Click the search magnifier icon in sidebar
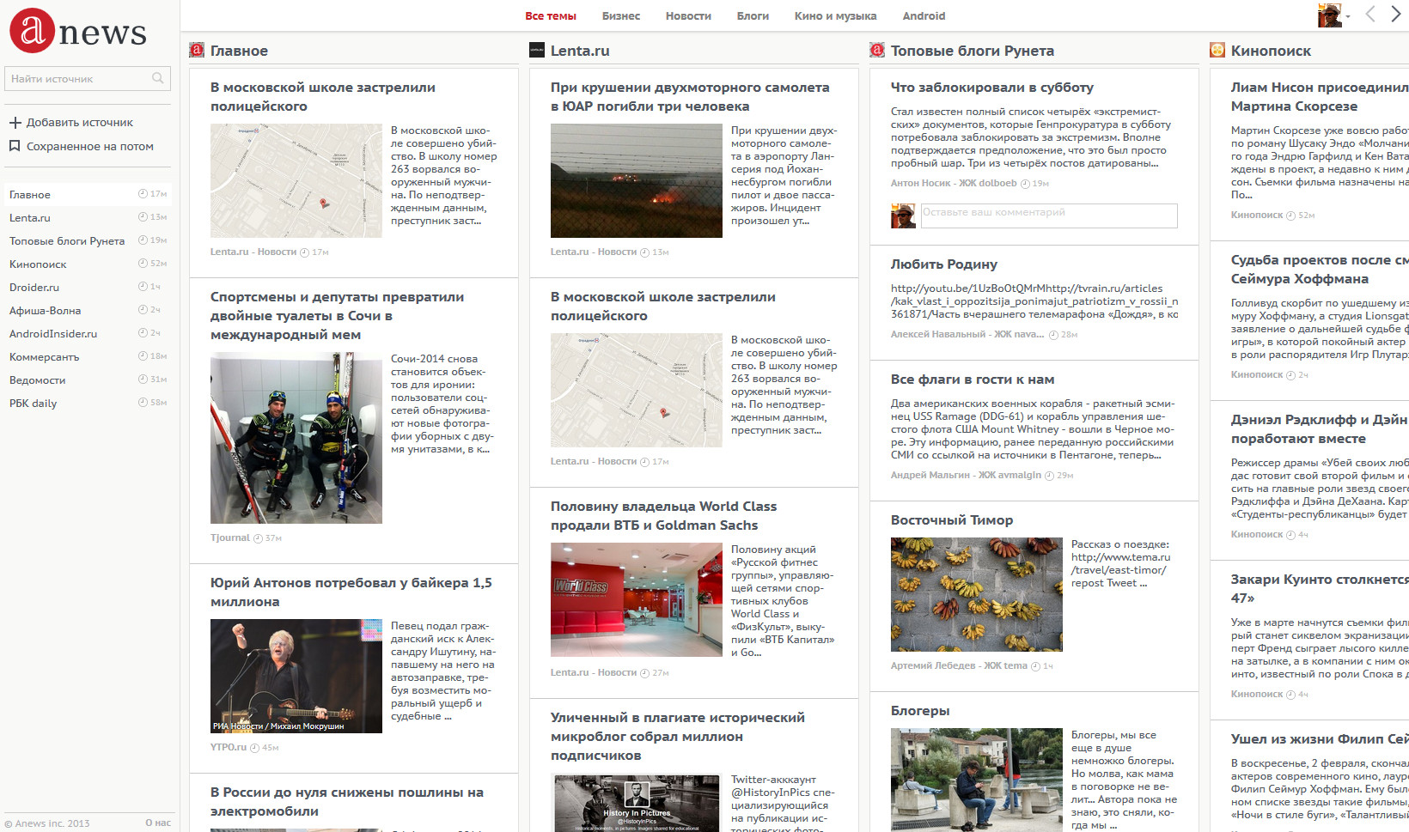This screenshot has width=1409, height=832. (x=157, y=78)
